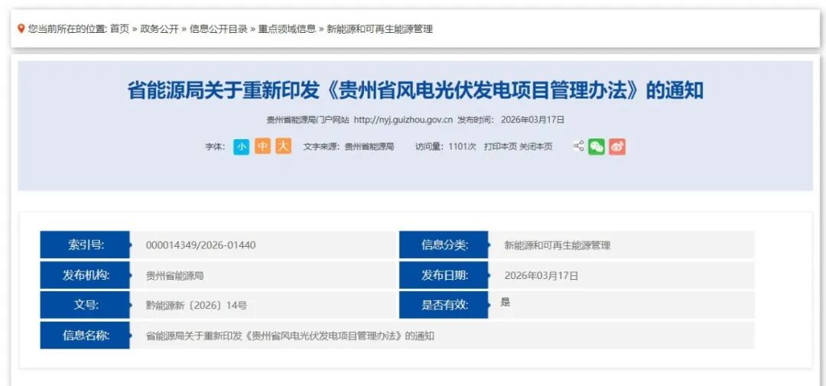Share the article via WeChat icon
826x386 pixels.
tap(597, 146)
